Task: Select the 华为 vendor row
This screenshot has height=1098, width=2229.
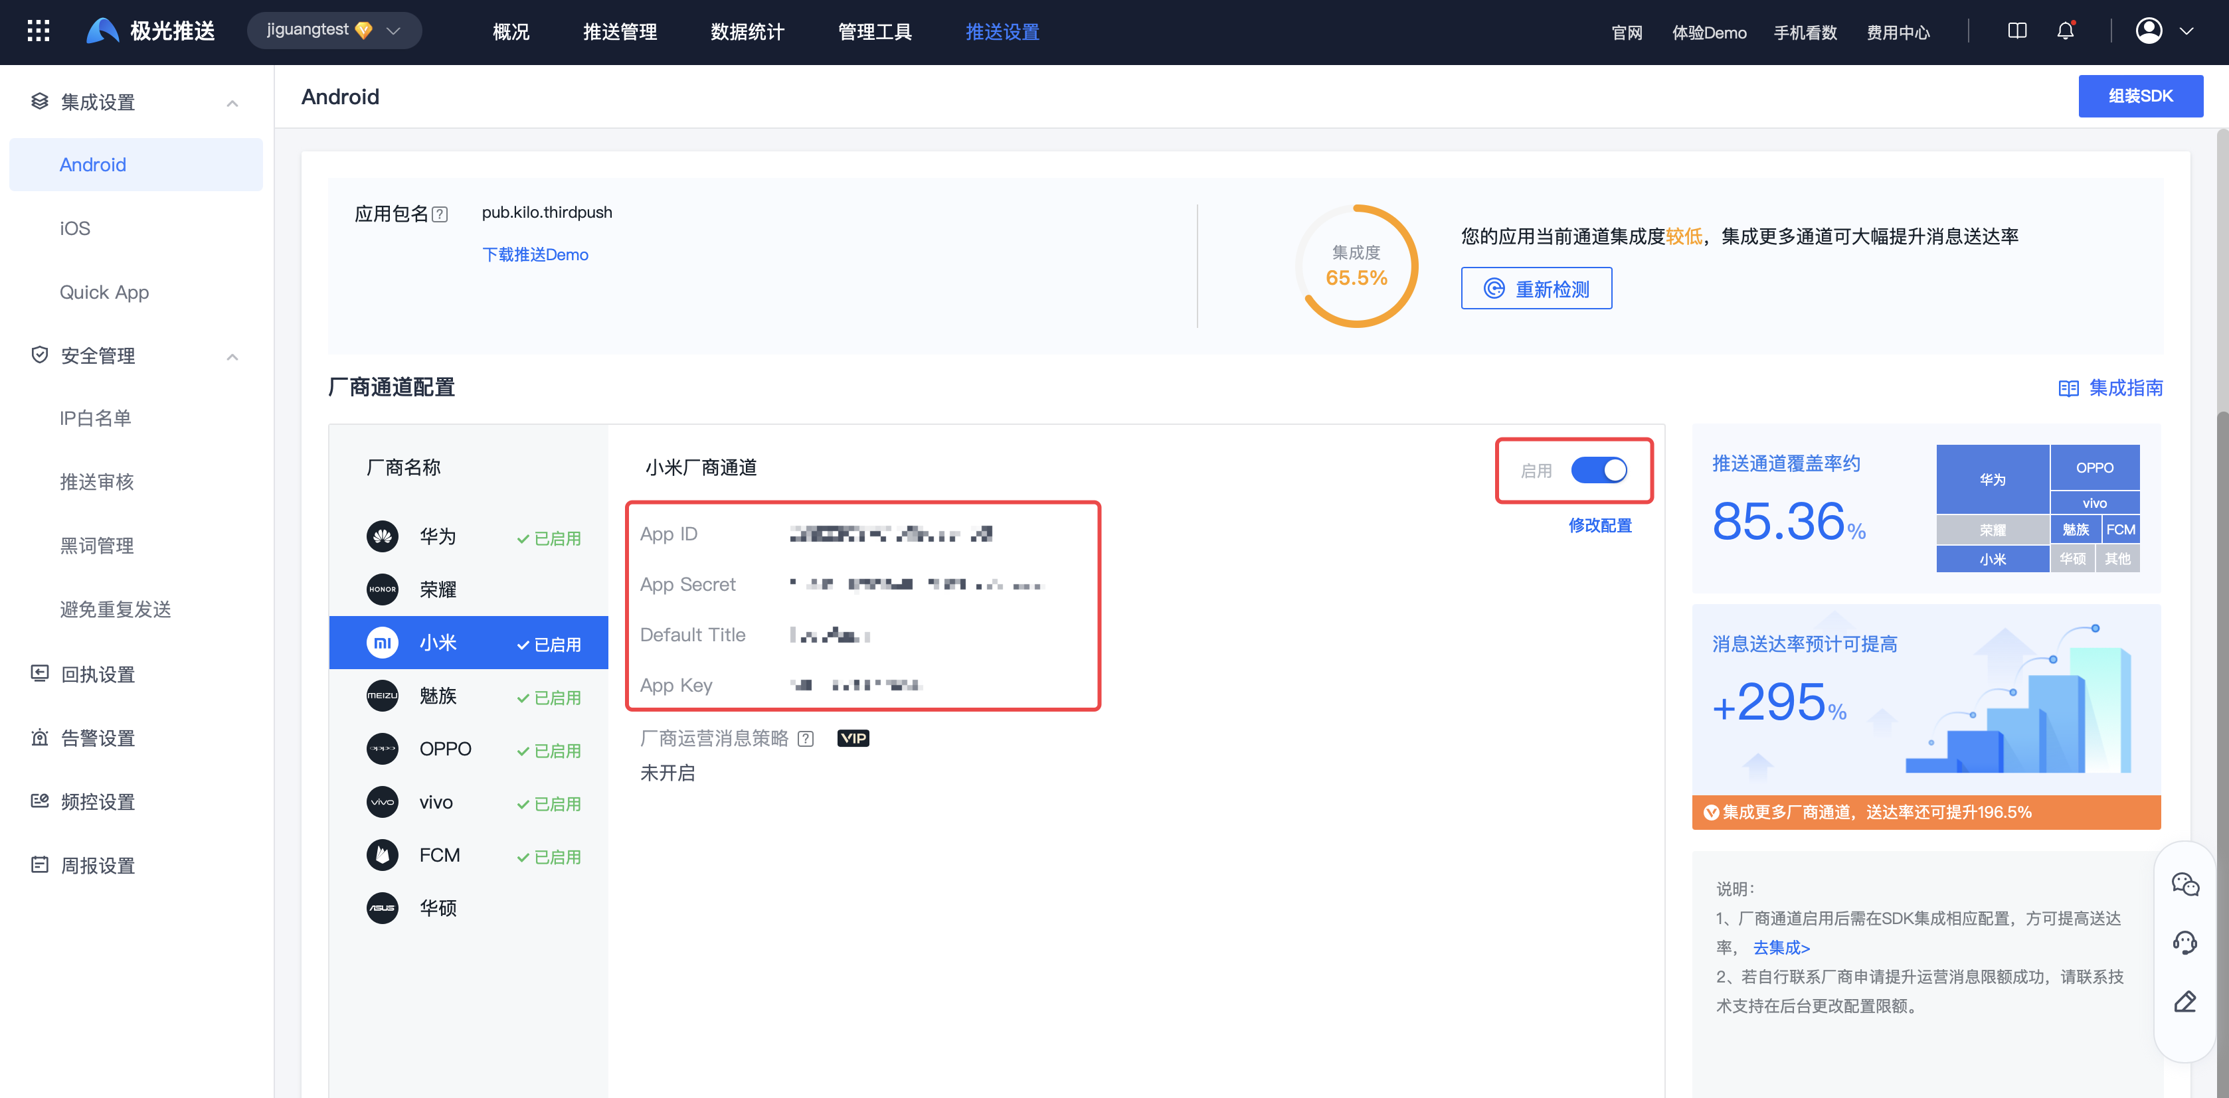Action: pyautogui.click(x=468, y=536)
